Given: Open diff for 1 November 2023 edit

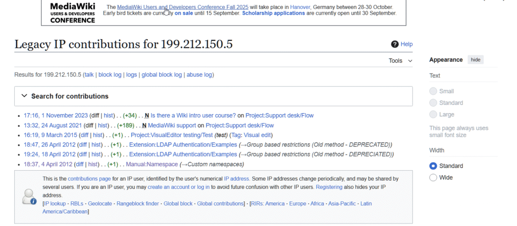Looking at the screenshot, I should tap(94, 115).
